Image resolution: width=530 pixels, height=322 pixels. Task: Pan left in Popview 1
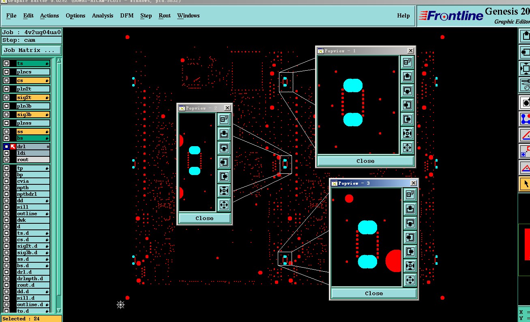click(x=407, y=105)
